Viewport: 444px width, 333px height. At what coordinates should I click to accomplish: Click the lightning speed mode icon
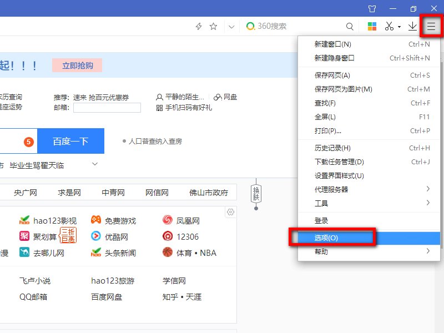point(199,26)
